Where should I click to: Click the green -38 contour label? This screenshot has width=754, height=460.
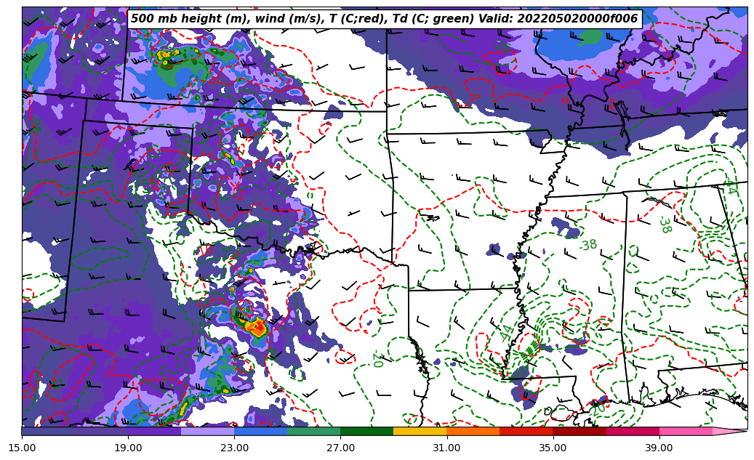(587, 246)
